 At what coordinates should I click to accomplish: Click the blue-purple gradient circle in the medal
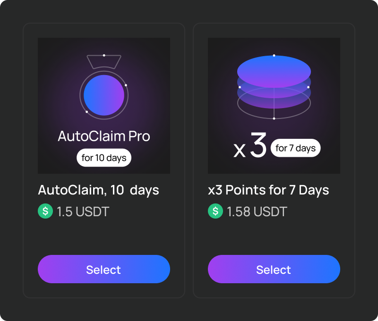coord(104,95)
